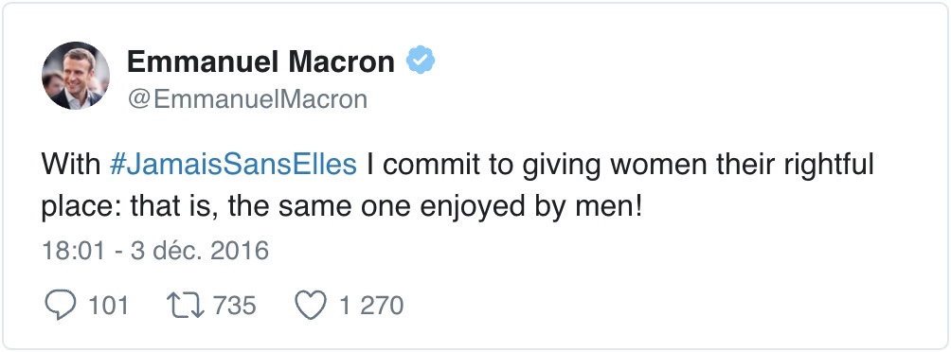Click the 735 retweets count
This screenshot has width=951, height=352.
pyautogui.click(x=235, y=306)
